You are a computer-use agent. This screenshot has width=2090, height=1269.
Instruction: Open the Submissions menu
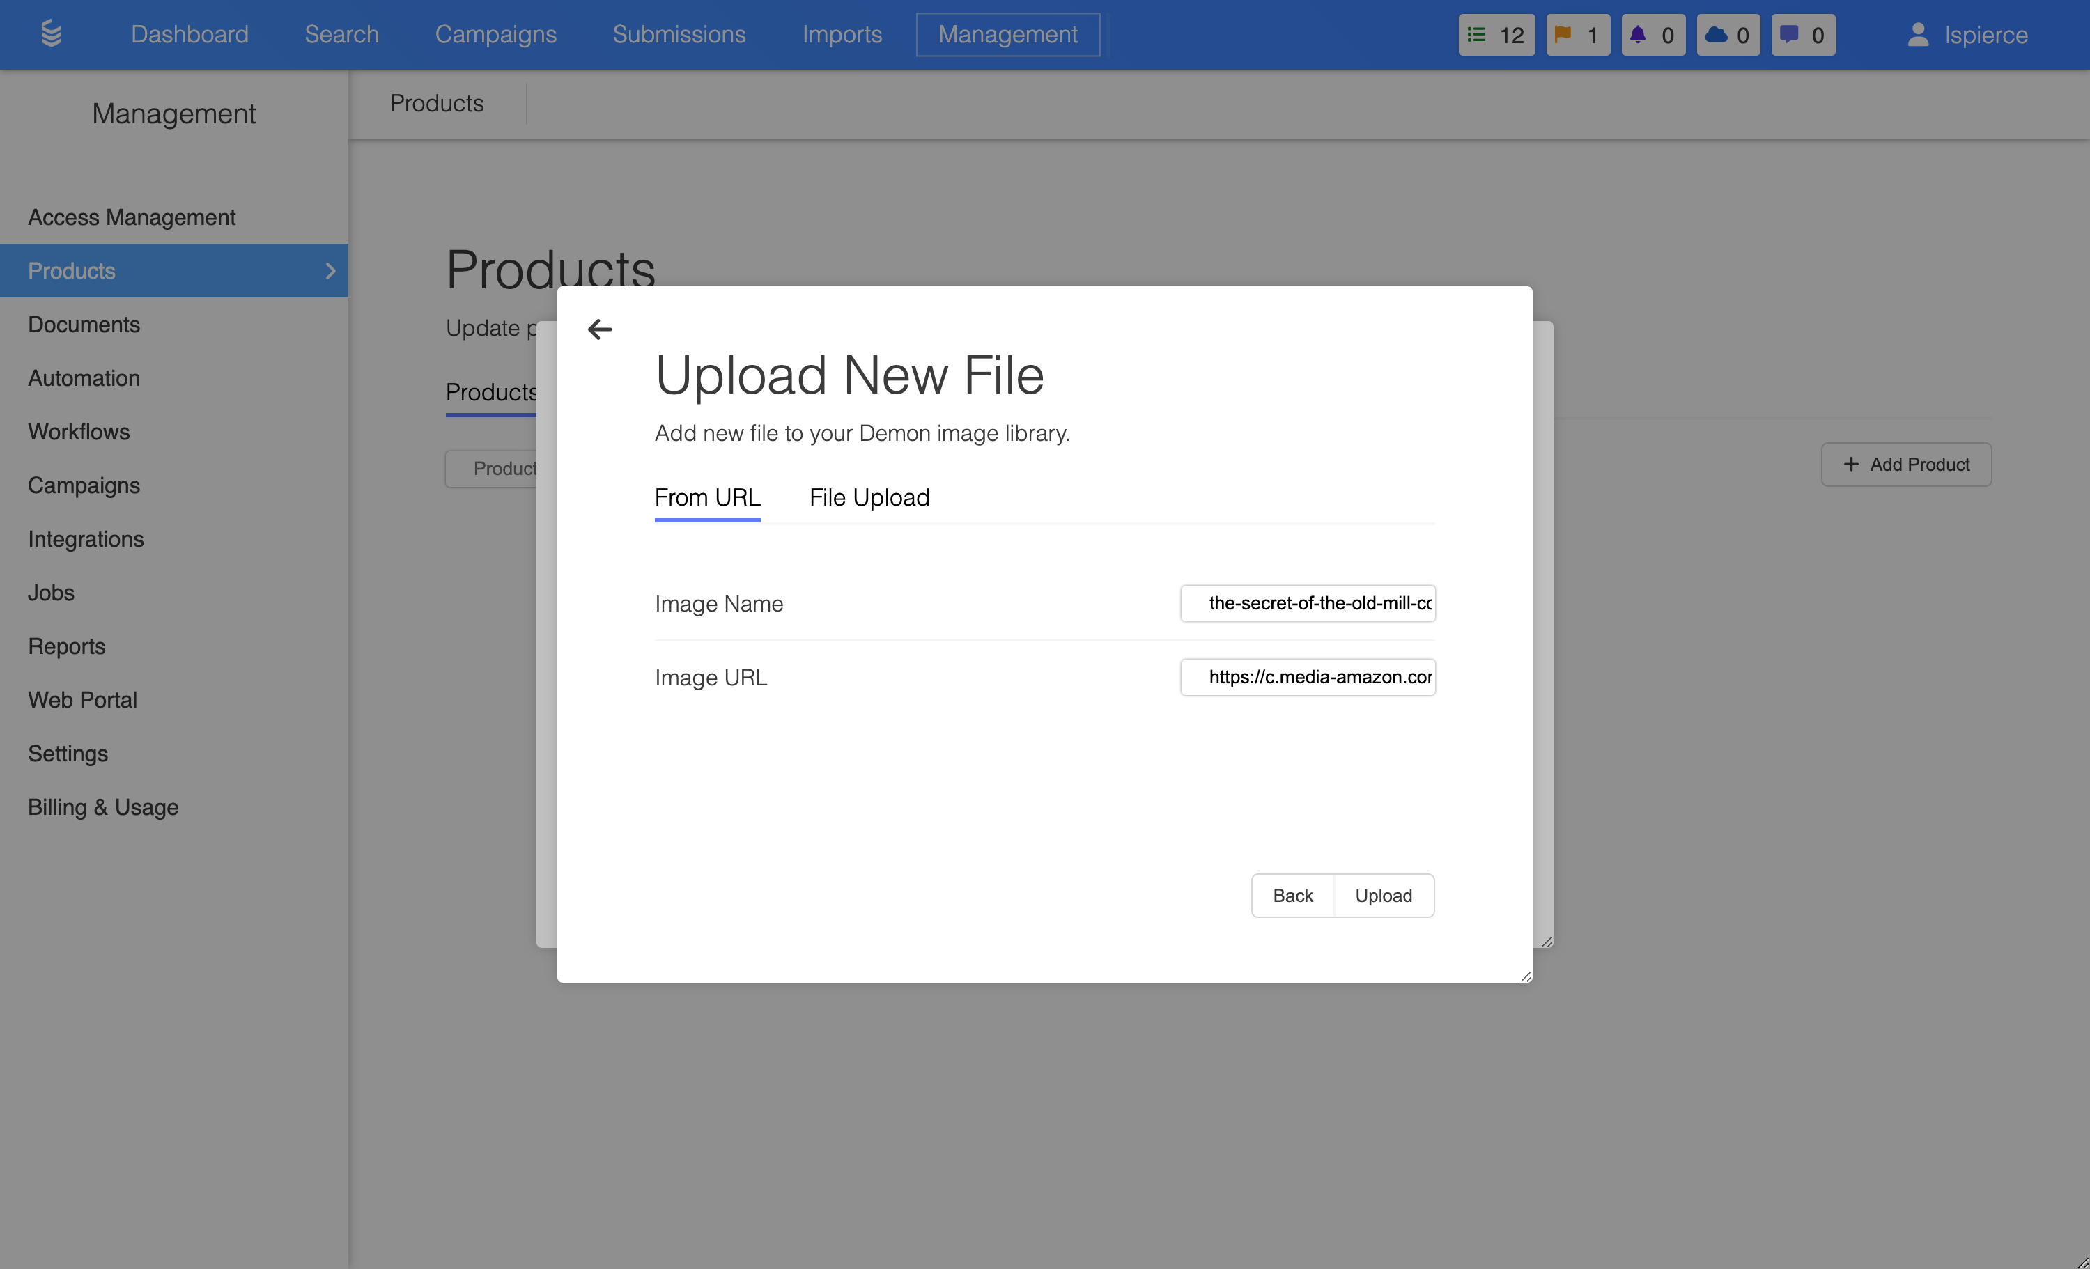679,34
